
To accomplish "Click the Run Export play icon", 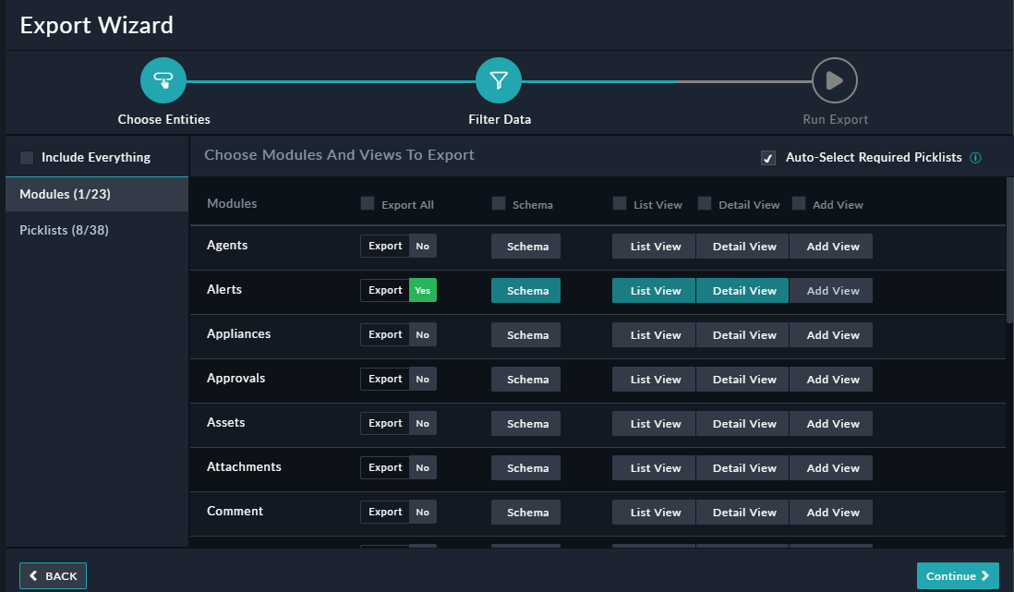I will tap(834, 80).
